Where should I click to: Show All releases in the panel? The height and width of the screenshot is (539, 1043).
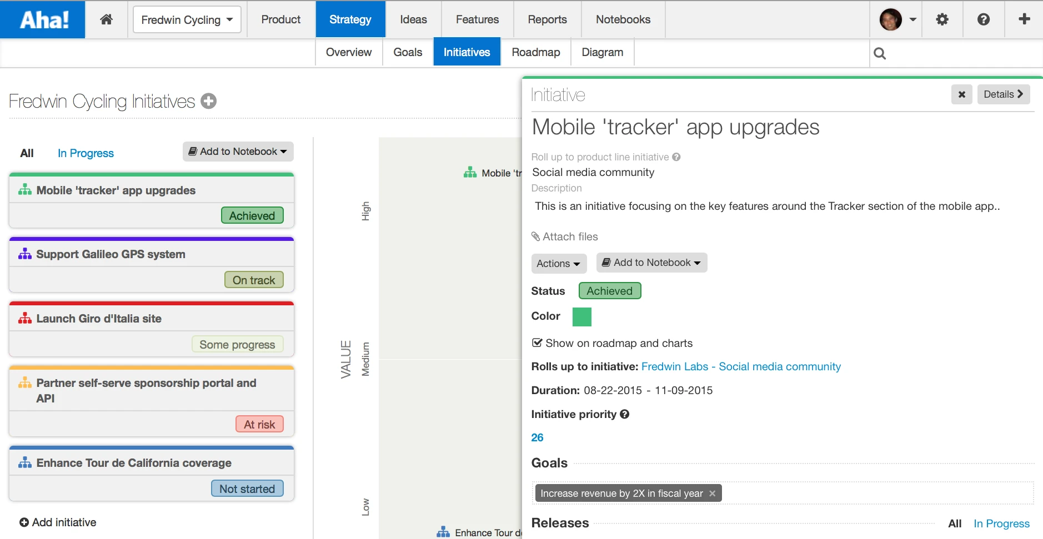tap(955, 523)
